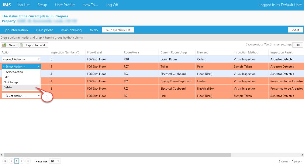Open the Setup menu
Viewport: 304px width, 164px height.
pos(42,5)
